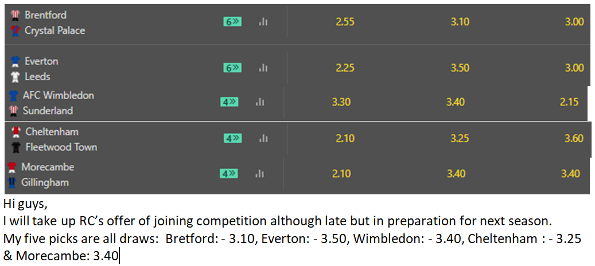
Task: Open stats chart icon for AFC Wimbledon match
Action: tap(260, 102)
